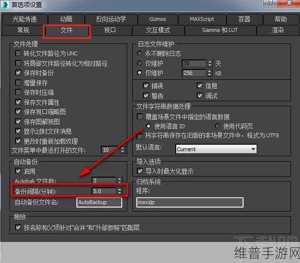Select 使用代码页 radio button
Screen dimensions: 300x263
217,126
